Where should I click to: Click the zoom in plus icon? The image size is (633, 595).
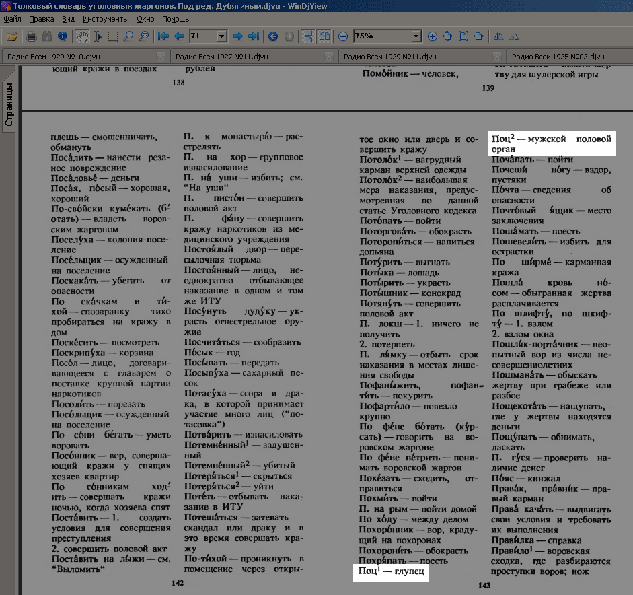coord(433,37)
